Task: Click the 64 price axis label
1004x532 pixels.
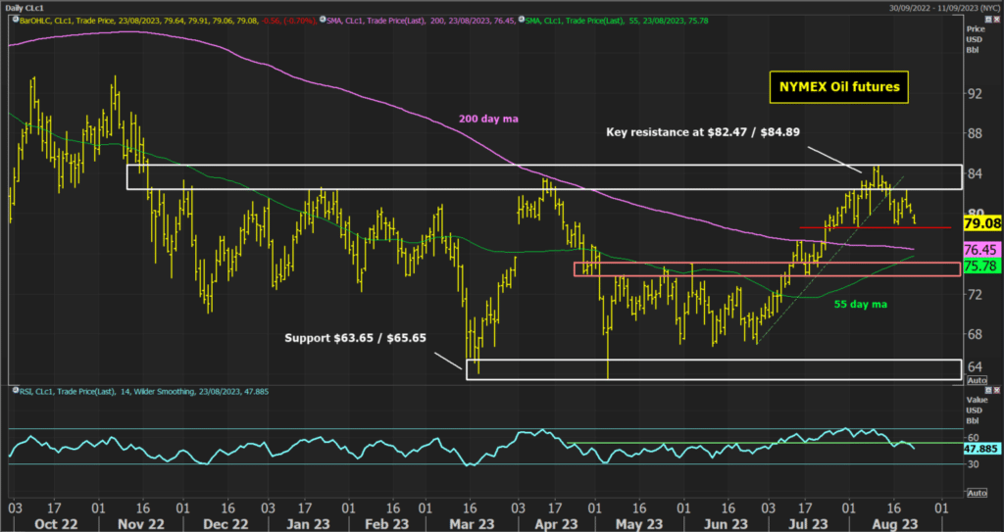Action: click(975, 366)
